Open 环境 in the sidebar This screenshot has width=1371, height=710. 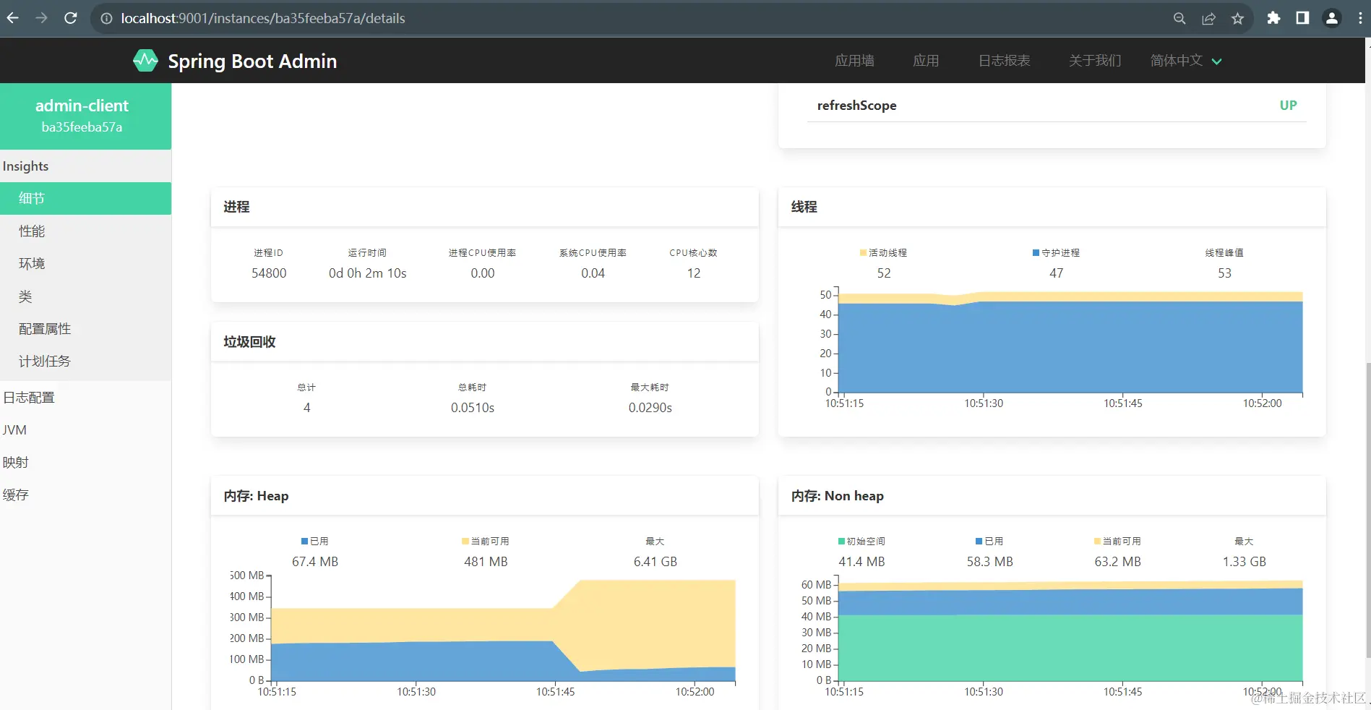(85, 264)
